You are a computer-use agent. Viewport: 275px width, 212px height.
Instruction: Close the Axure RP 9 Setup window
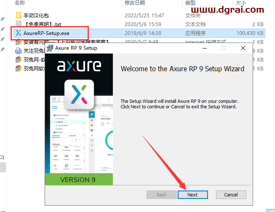[x=243, y=48]
